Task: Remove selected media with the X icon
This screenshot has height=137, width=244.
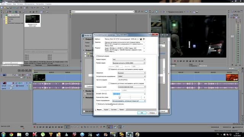Action: click(20, 12)
